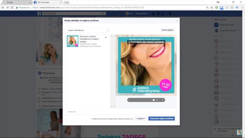
Task: Open a new browser tab
Action: tap(67, 2)
